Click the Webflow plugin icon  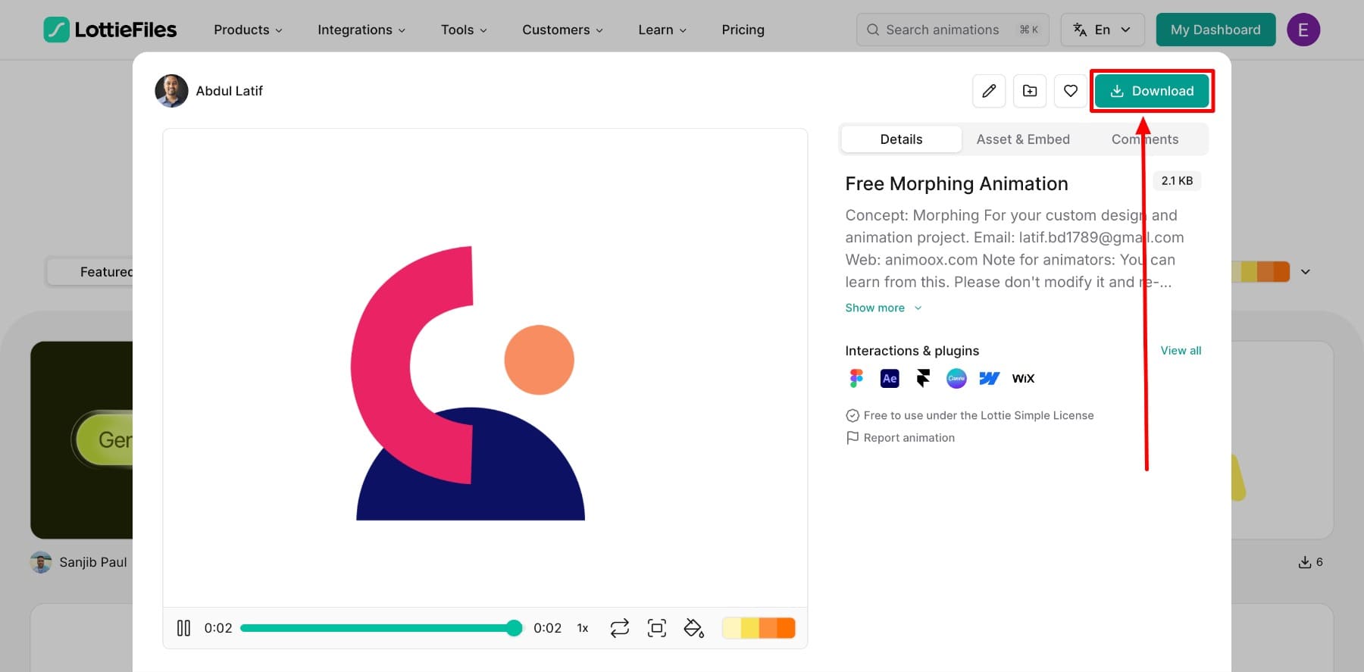click(x=990, y=378)
